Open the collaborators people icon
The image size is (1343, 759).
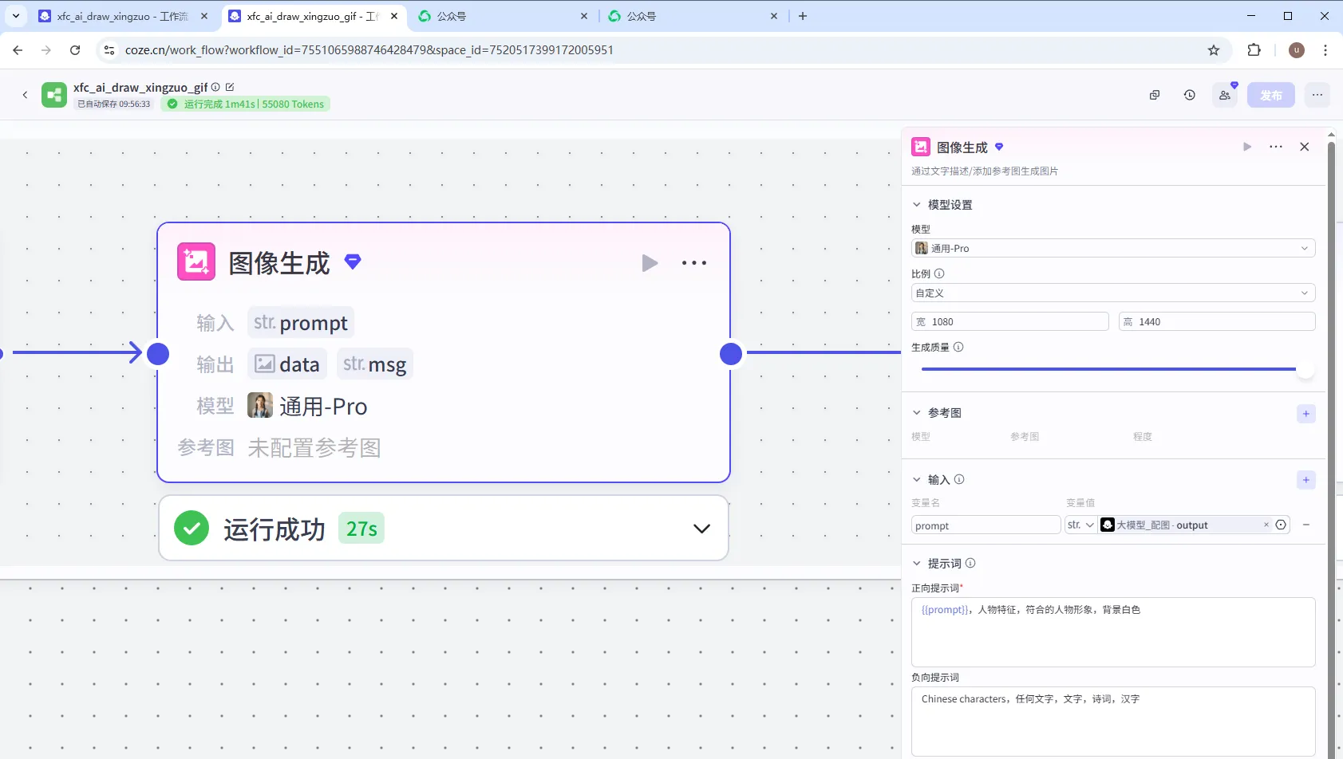(1225, 95)
